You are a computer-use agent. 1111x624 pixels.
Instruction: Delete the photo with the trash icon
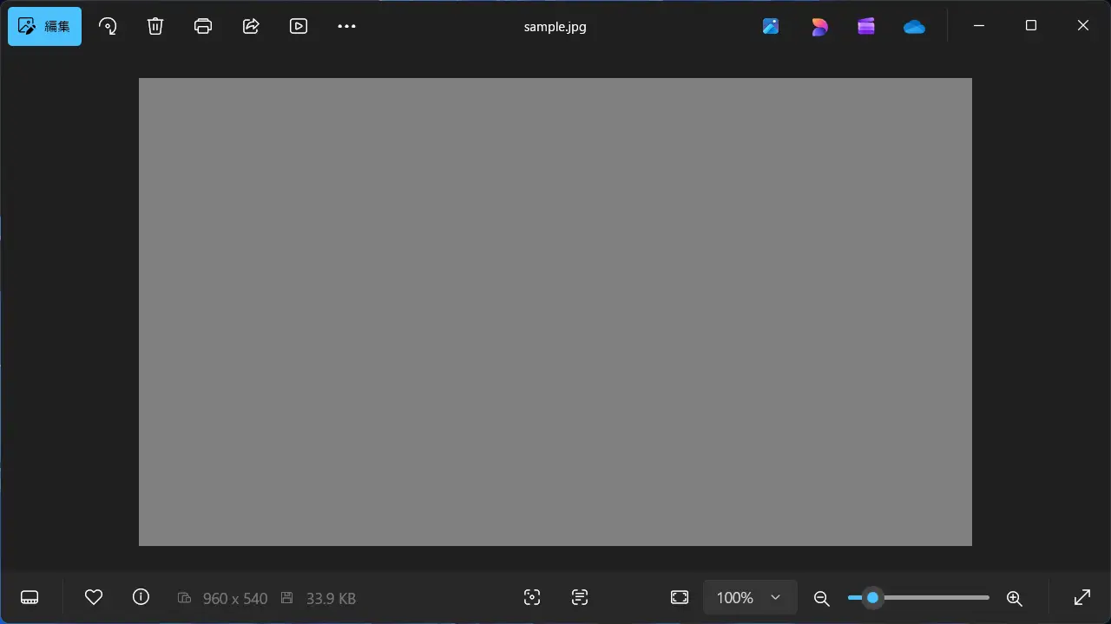[155, 26]
